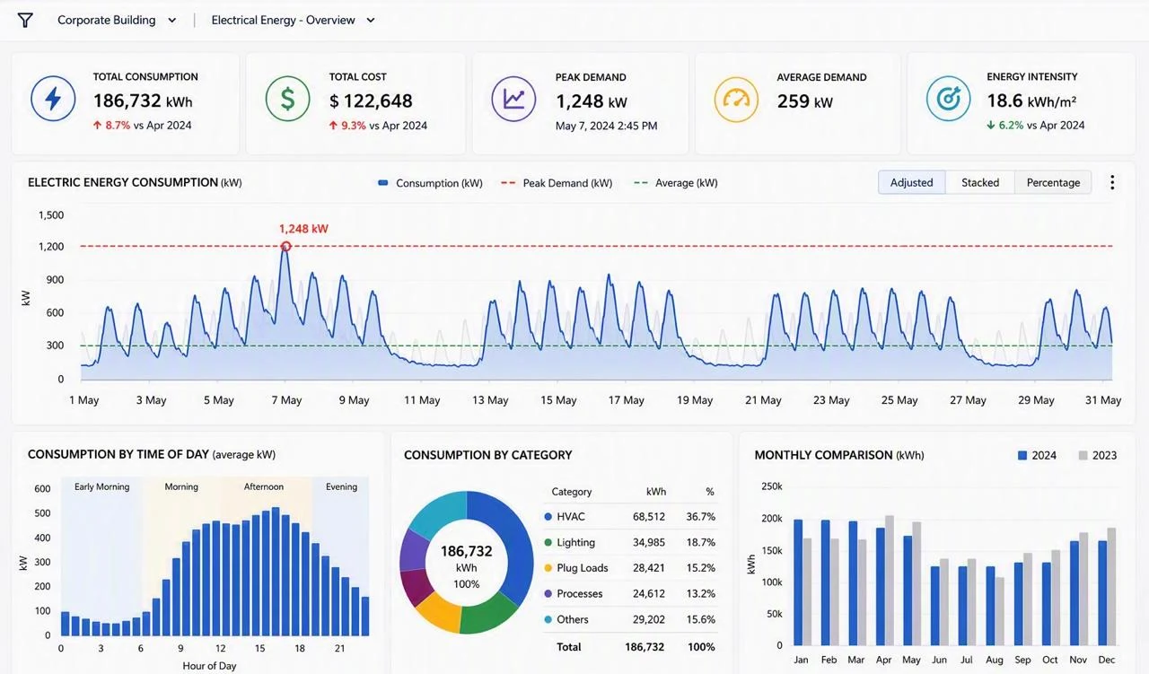Switch chart to Adjusted view
1149x674 pixels.
tap(911, 182)
